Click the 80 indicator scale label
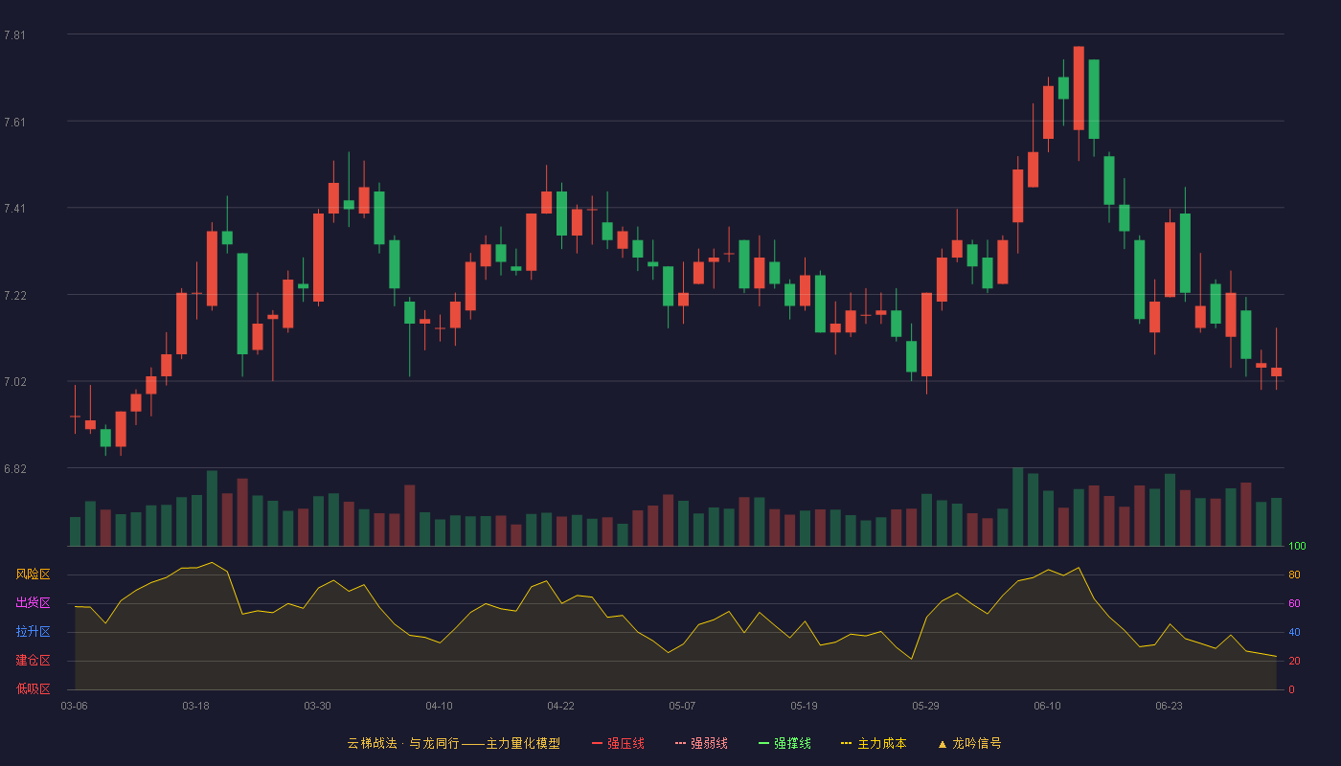 coord(1294,574)
